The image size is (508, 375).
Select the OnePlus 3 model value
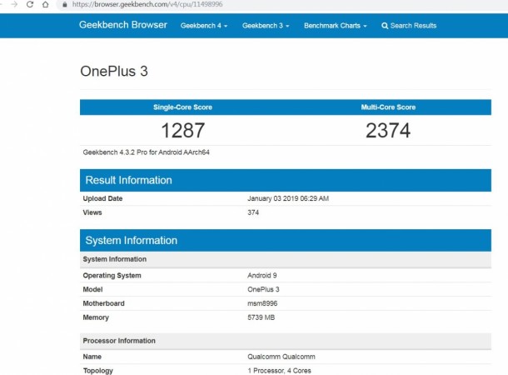tap(263, 289)
